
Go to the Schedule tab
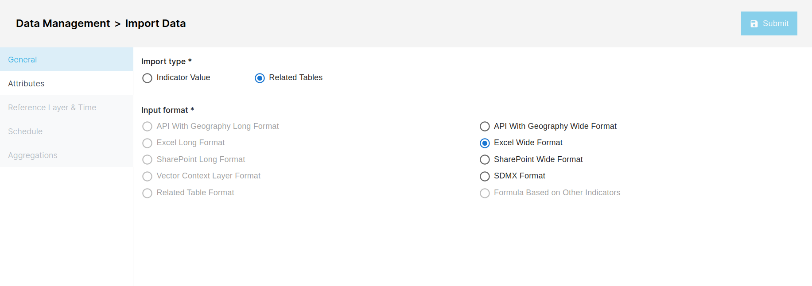coord(66,131)
